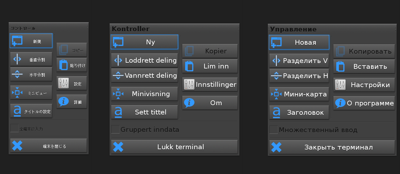The height and width of the screenshot is (174, 400).
Task: Click the Kopier button
Action: tap(210, 51)
